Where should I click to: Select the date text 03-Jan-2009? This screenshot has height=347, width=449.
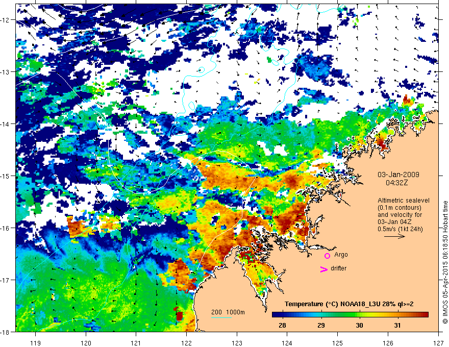[x=398, y=175]
